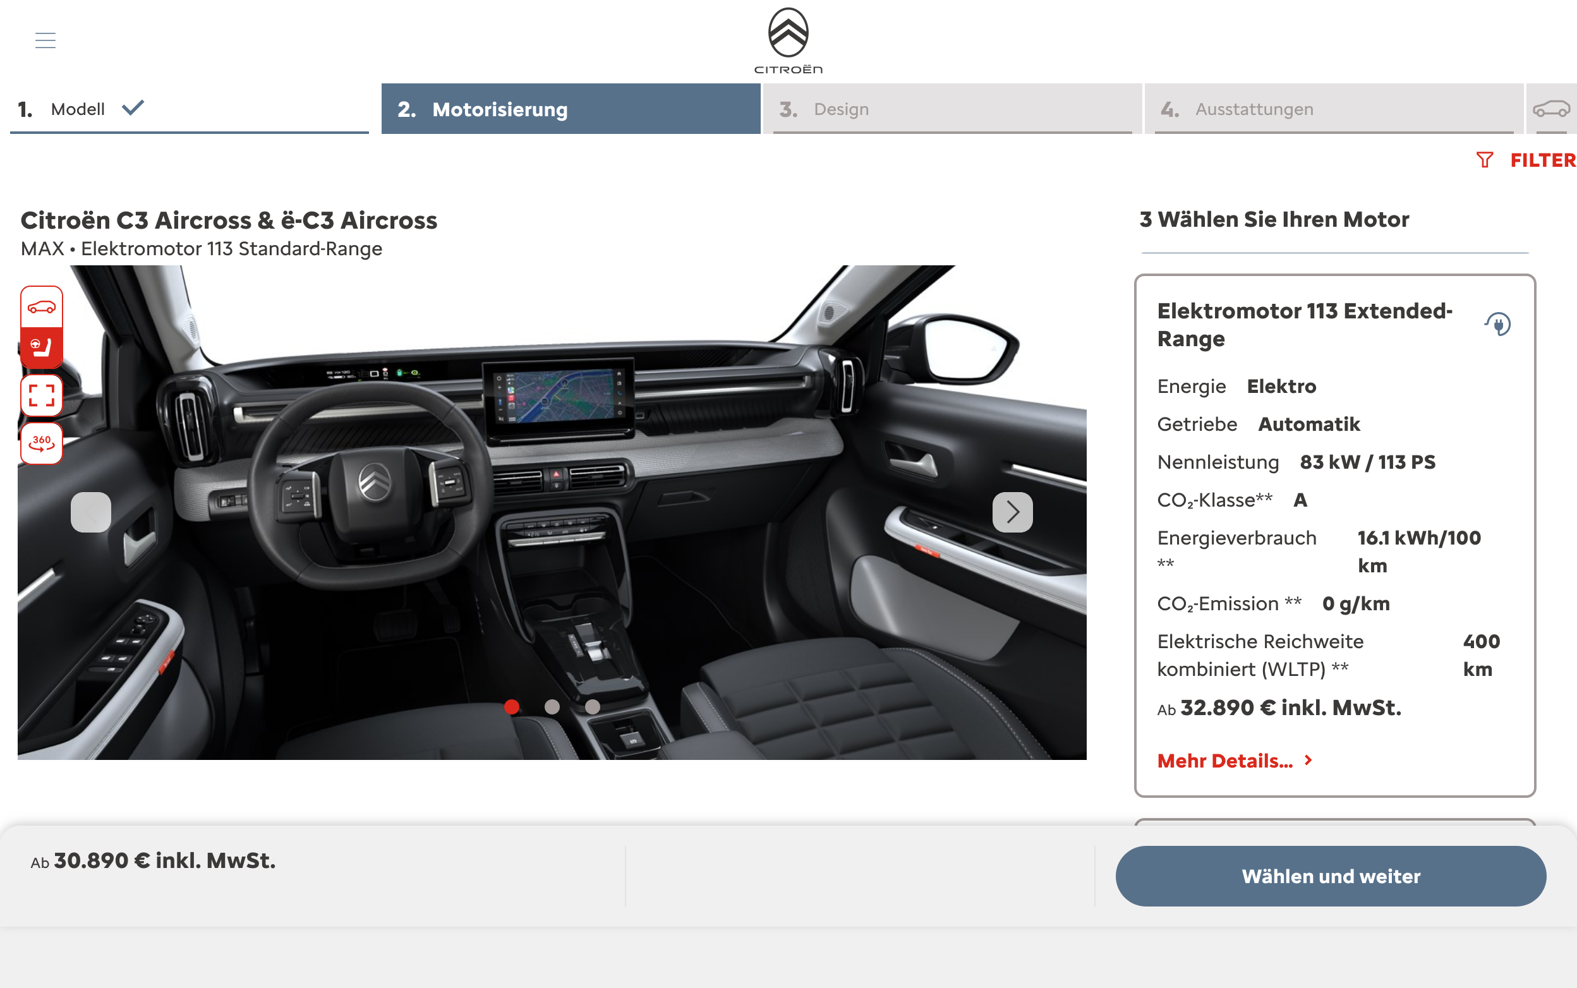Select the Elektromotor 113 Extended-Range card

(1334, 535)
